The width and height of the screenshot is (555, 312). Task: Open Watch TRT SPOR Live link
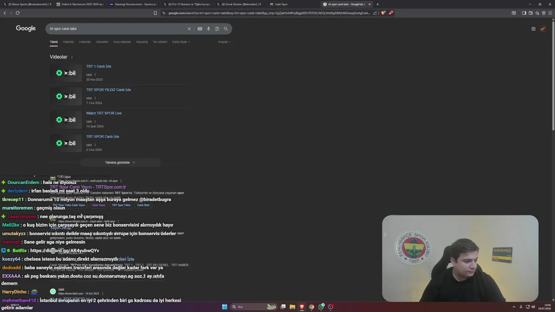[104, 113]
